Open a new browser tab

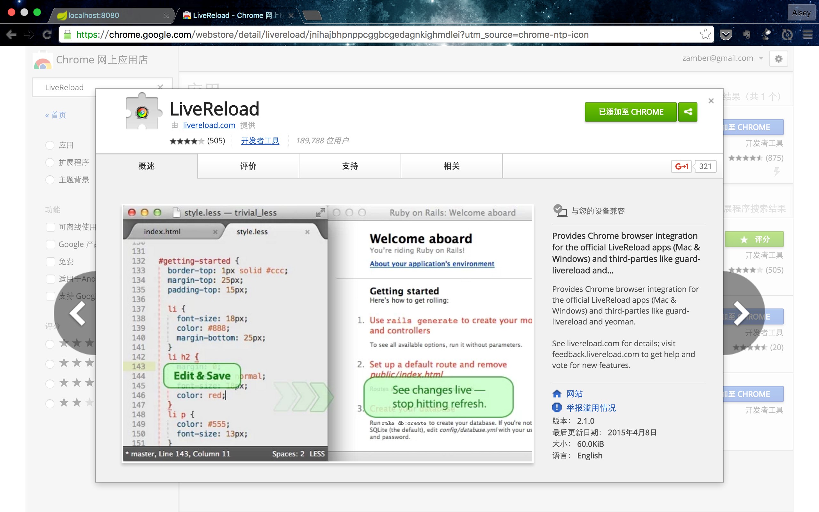[312, 15]
